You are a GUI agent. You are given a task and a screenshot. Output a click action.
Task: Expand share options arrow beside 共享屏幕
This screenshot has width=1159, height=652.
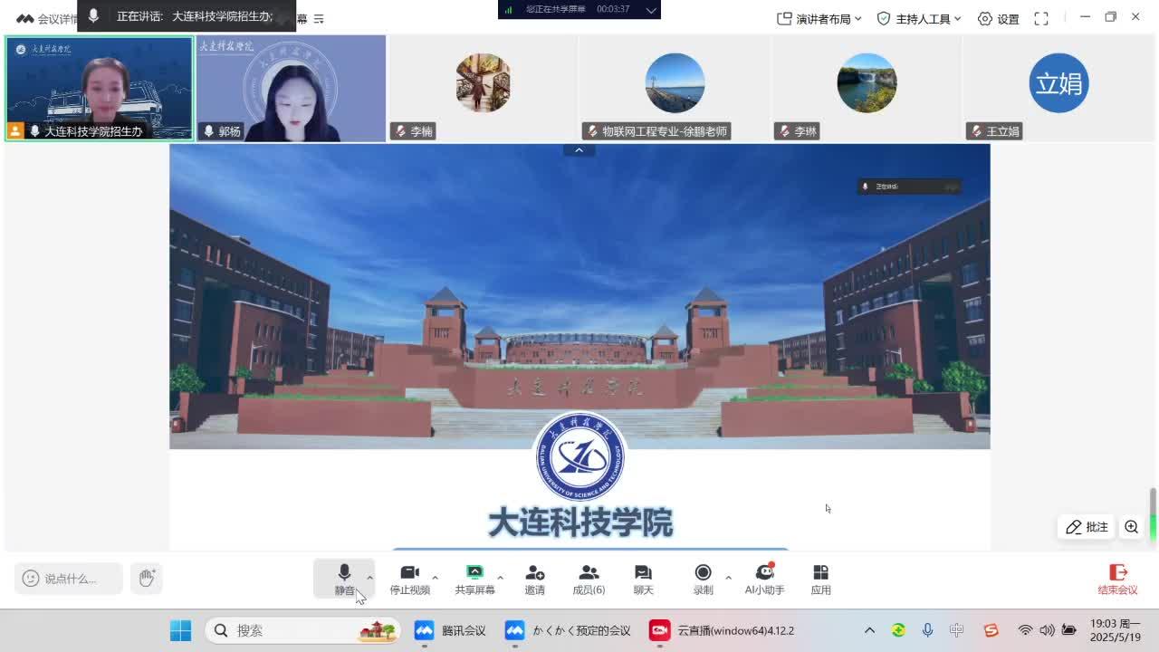500,578
